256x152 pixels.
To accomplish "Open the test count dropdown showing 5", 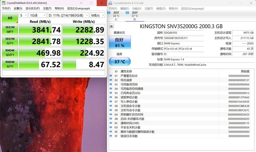I will pyautogui.click(x=23, y=15).
